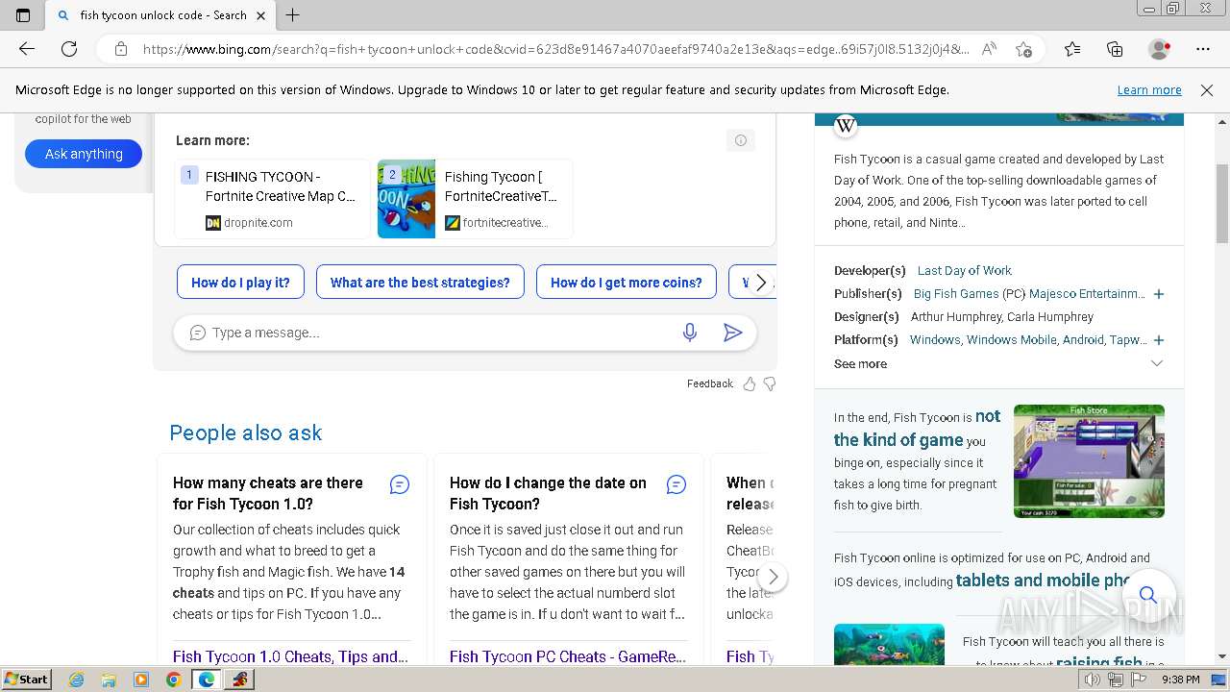The width and height of the screenshot is (1230, 692).
Task: Open Big Fish Games publisher link
Action: pos(956,294)
